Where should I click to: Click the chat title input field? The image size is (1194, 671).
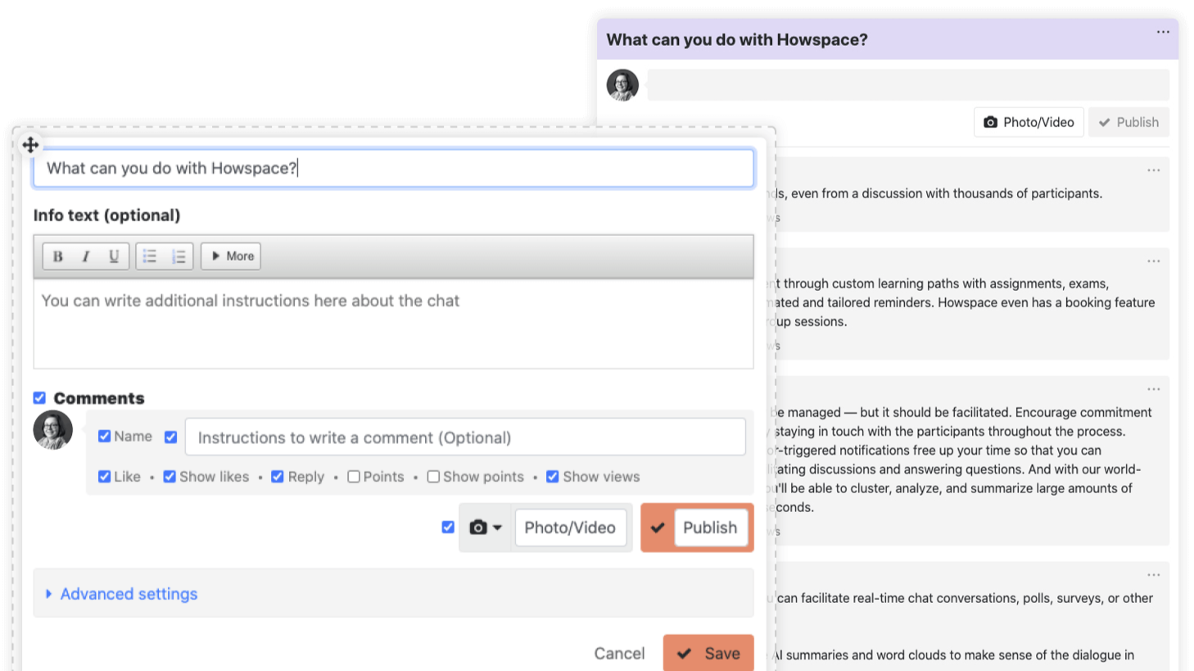(x=393, y=168)
